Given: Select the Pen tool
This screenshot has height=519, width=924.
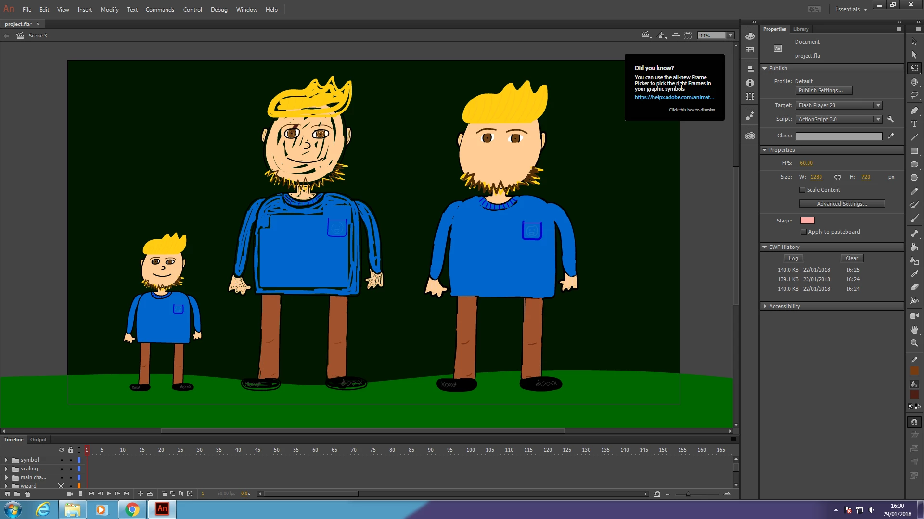Looking at the screenshot, I should click(914, 111).
